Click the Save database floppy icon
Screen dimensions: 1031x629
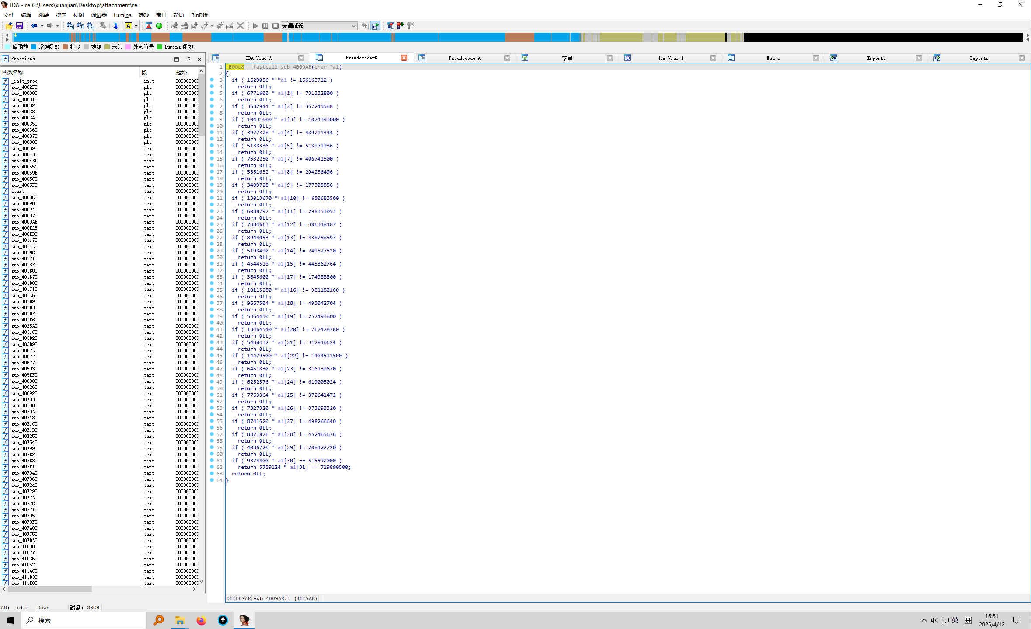pyautogui.click(x=19, y=26)
